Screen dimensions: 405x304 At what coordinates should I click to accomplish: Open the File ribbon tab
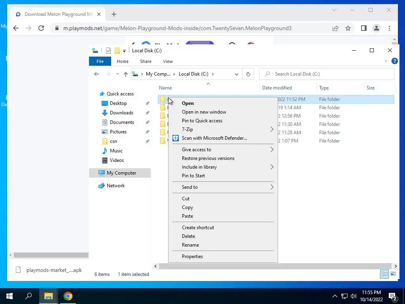coord(100,61)
